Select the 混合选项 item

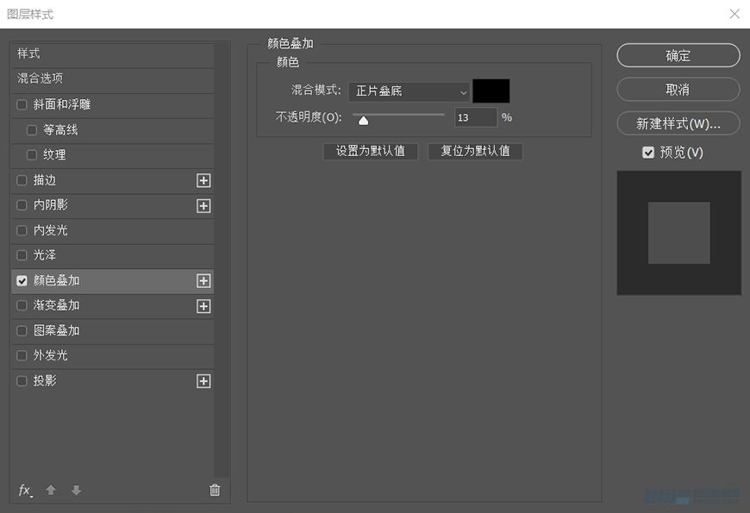112,78
